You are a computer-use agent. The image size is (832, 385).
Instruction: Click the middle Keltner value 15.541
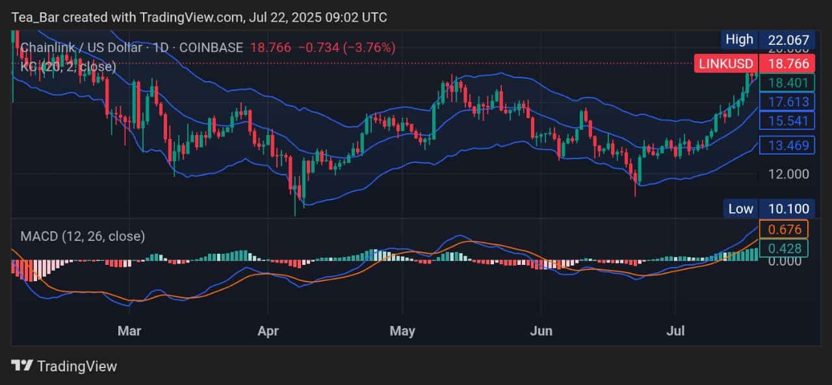click(787, 121)
